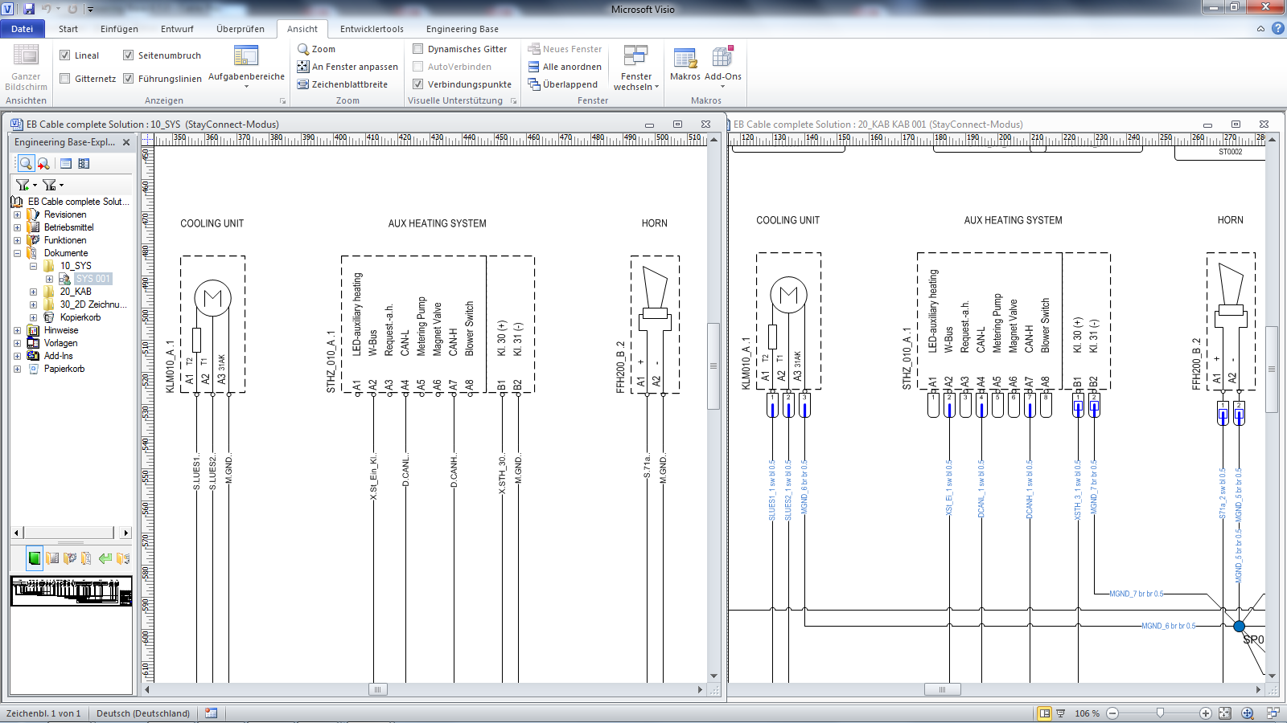Switch to the Einfügen ribbon tab

click(119, 29)
